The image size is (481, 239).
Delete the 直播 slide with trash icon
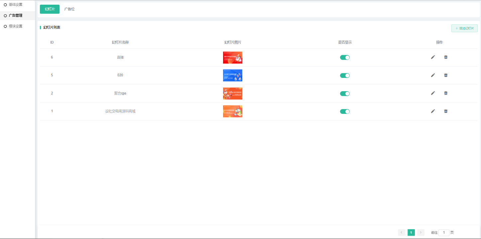pyautogui.click(x=446, y=57)
